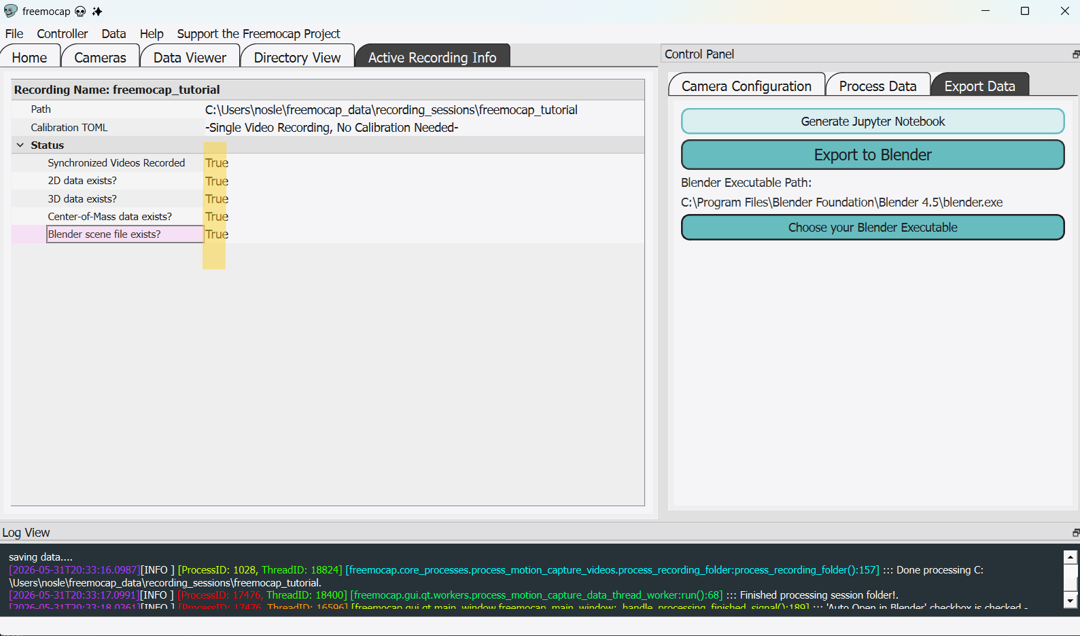Click Single Video Recording, No Calibration Needed text

click(332, 128)
